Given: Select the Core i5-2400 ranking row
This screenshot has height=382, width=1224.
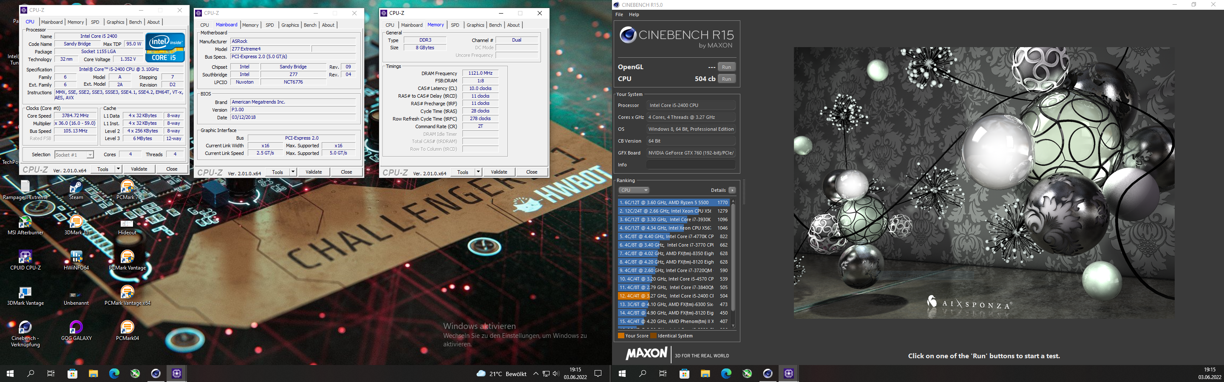Looking at the screenshot, I should pos(674,296).
